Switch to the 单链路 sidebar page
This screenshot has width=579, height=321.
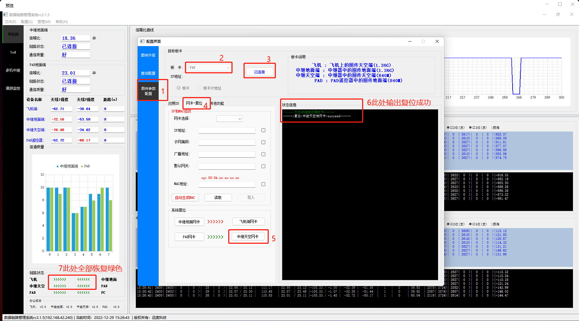pos(13,34)
